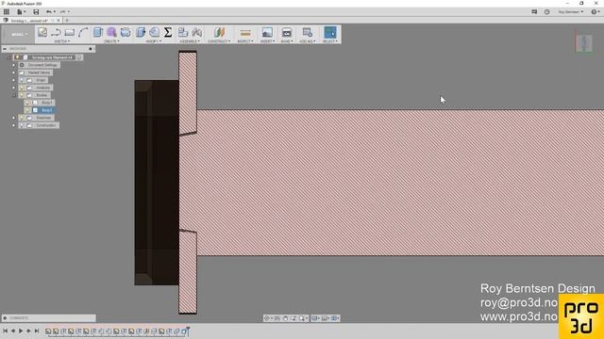Add a new design tab
The image size is (604, 339).
[67, 21]
